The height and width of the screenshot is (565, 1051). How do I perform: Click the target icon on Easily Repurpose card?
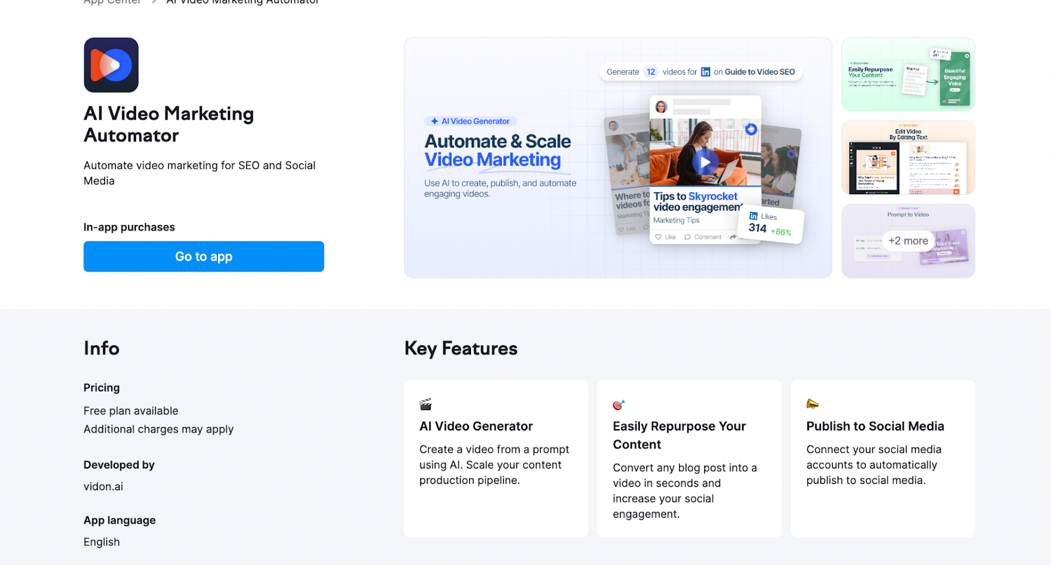click(619, 405)
